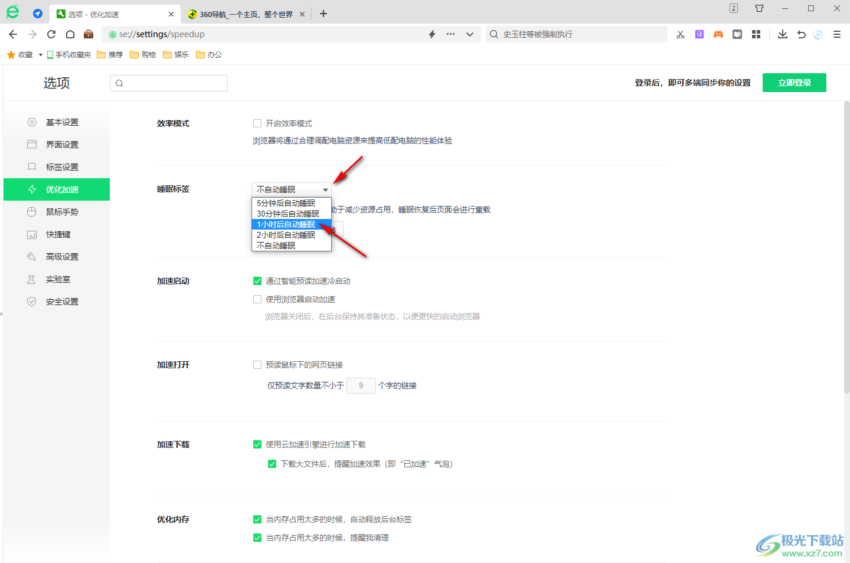Close the 360导航 tab
Screen dimensions: 850x563
[x=302, y=14]
